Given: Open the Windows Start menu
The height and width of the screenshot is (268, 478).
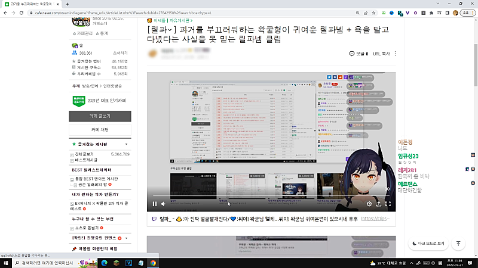Looking at the screenshot, I should (6, 263).
